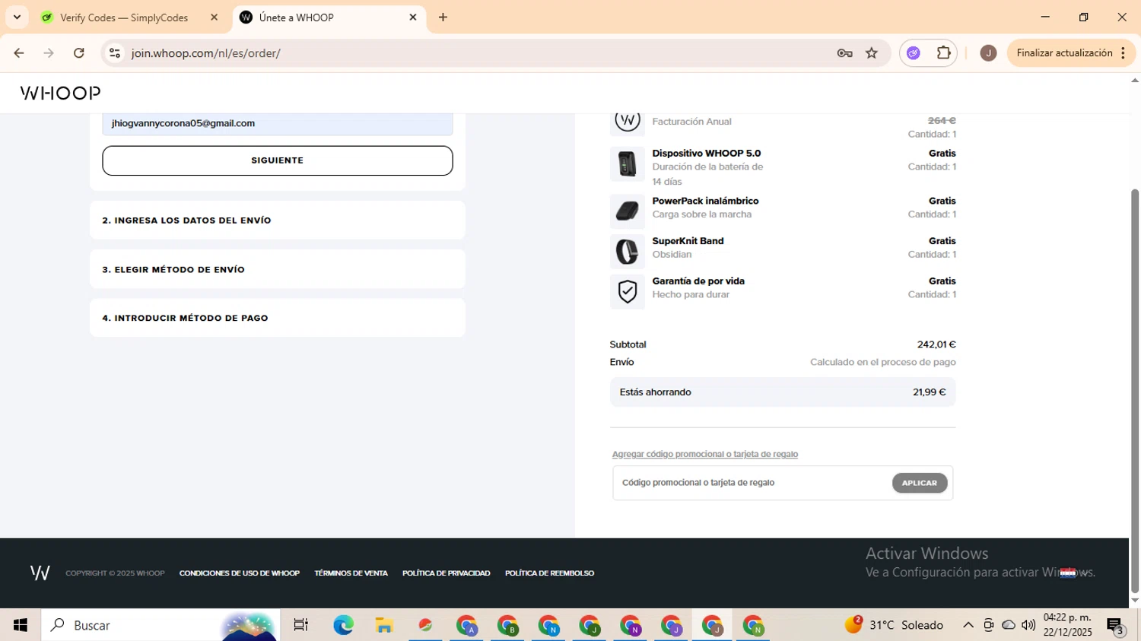The image size is (1141, 641).
Task: Open Task View on taskbar
Action: tap(301, 625)
